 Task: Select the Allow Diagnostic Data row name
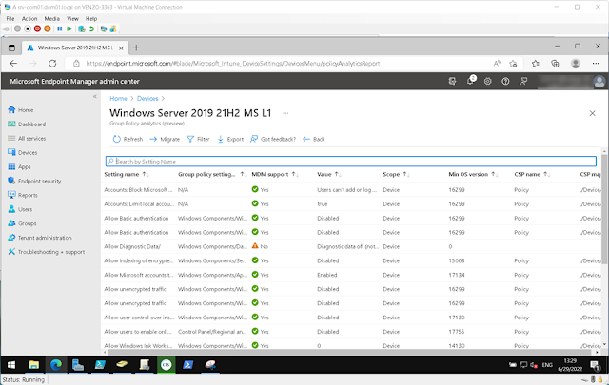132,246
